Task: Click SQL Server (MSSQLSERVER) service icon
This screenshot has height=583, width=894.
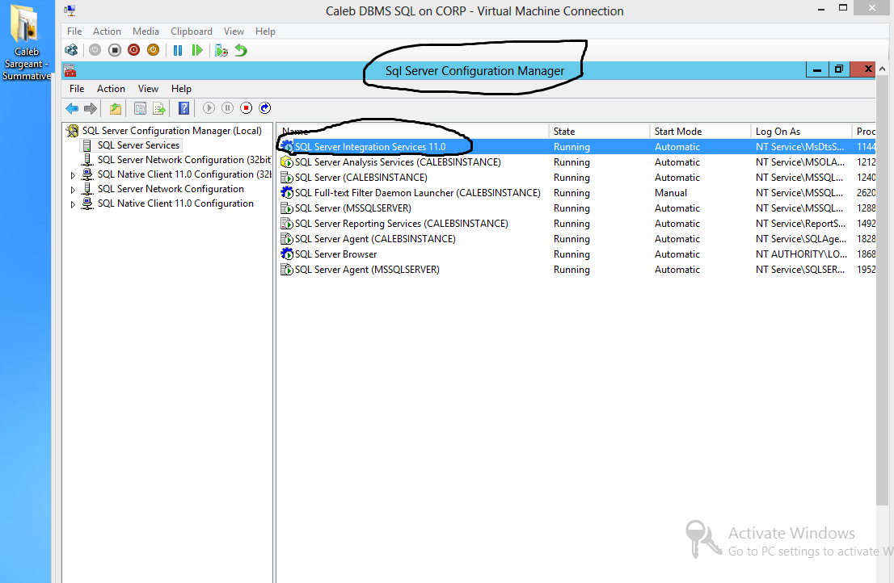Action: [x=287, y=208]
